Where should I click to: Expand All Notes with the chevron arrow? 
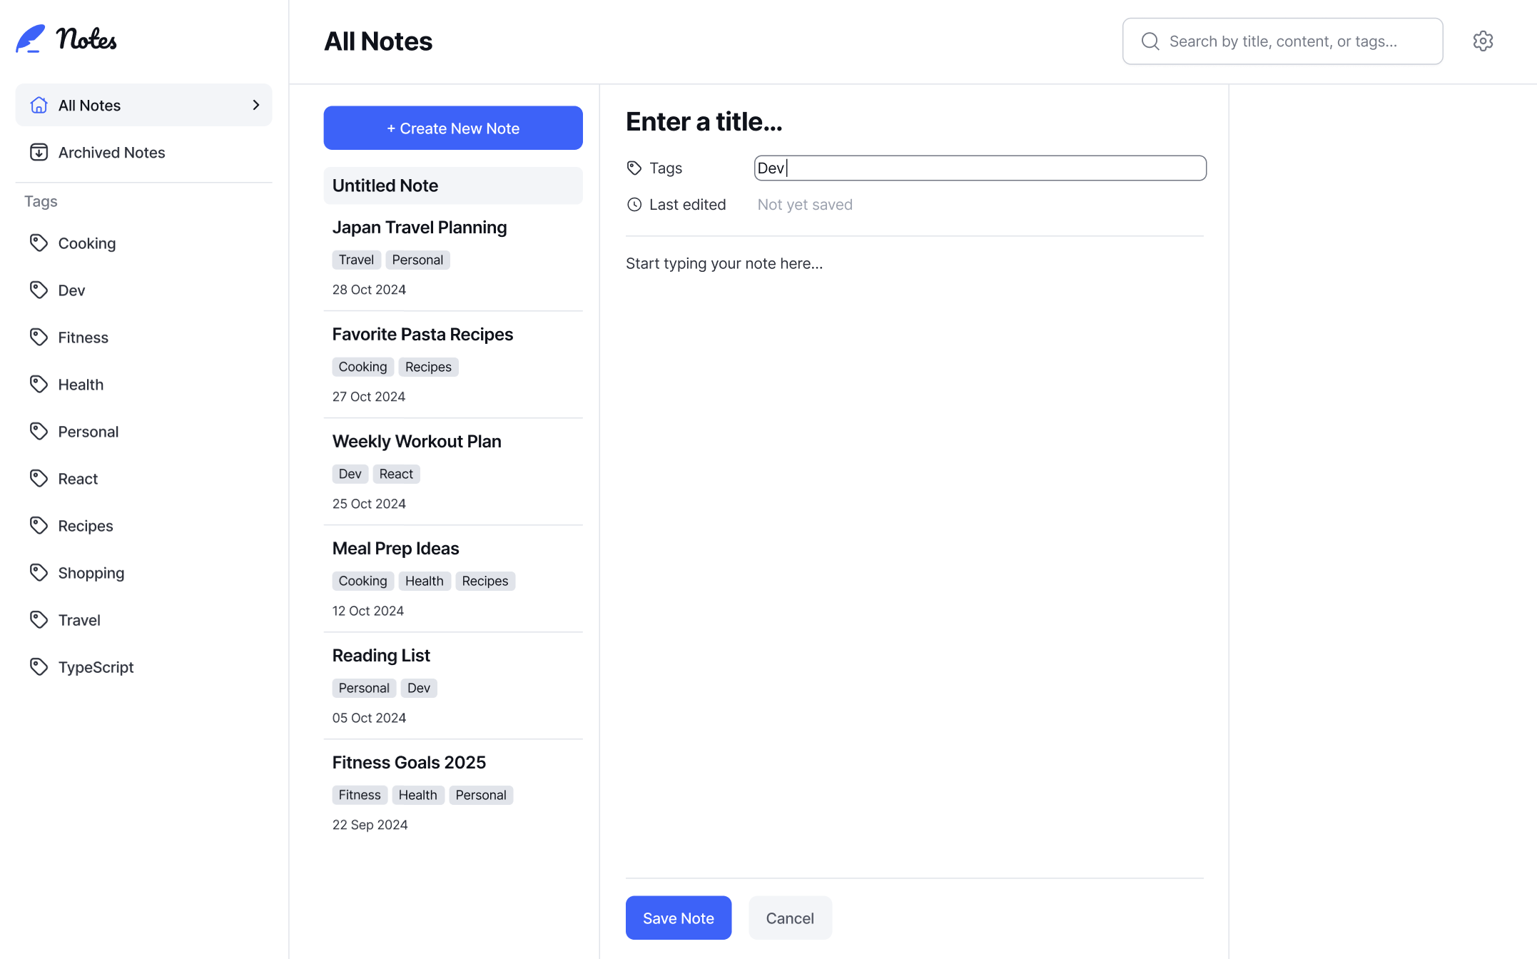255,106
